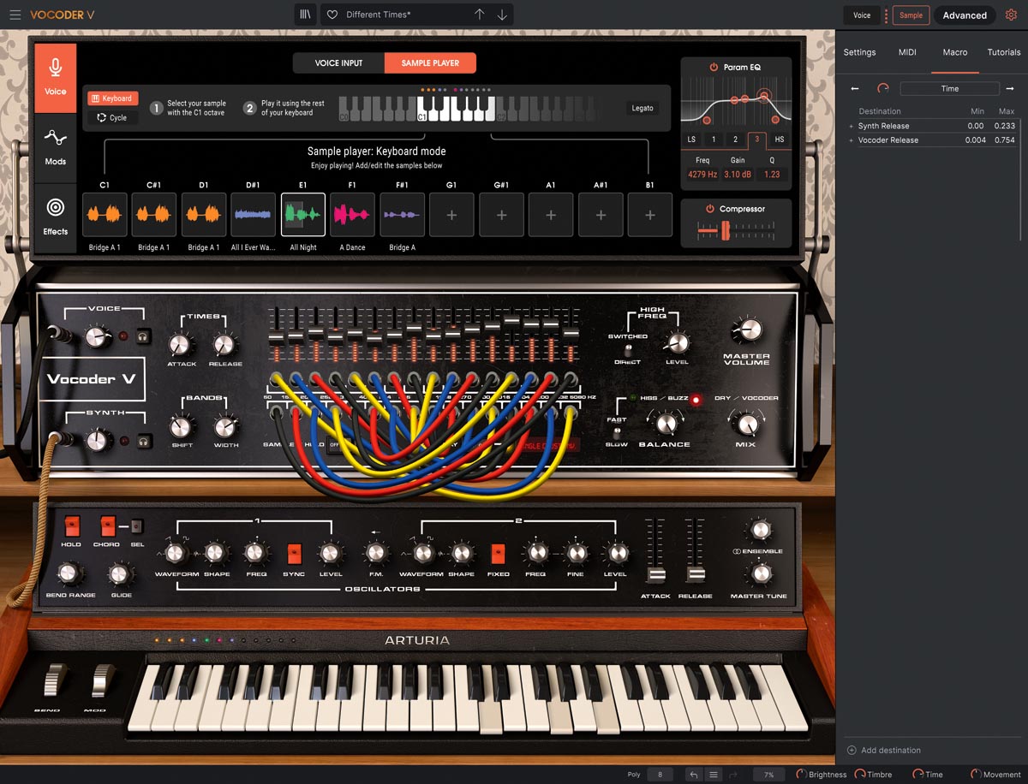Switch to the Advanced tab
The height and width of the screenshot is (784, 1028).
pyautogui.click(x=965, y=15)
